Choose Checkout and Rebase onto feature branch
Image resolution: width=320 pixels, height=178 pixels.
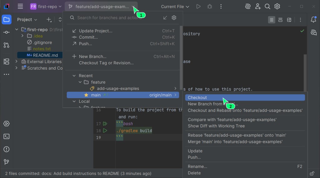(245, 110)
